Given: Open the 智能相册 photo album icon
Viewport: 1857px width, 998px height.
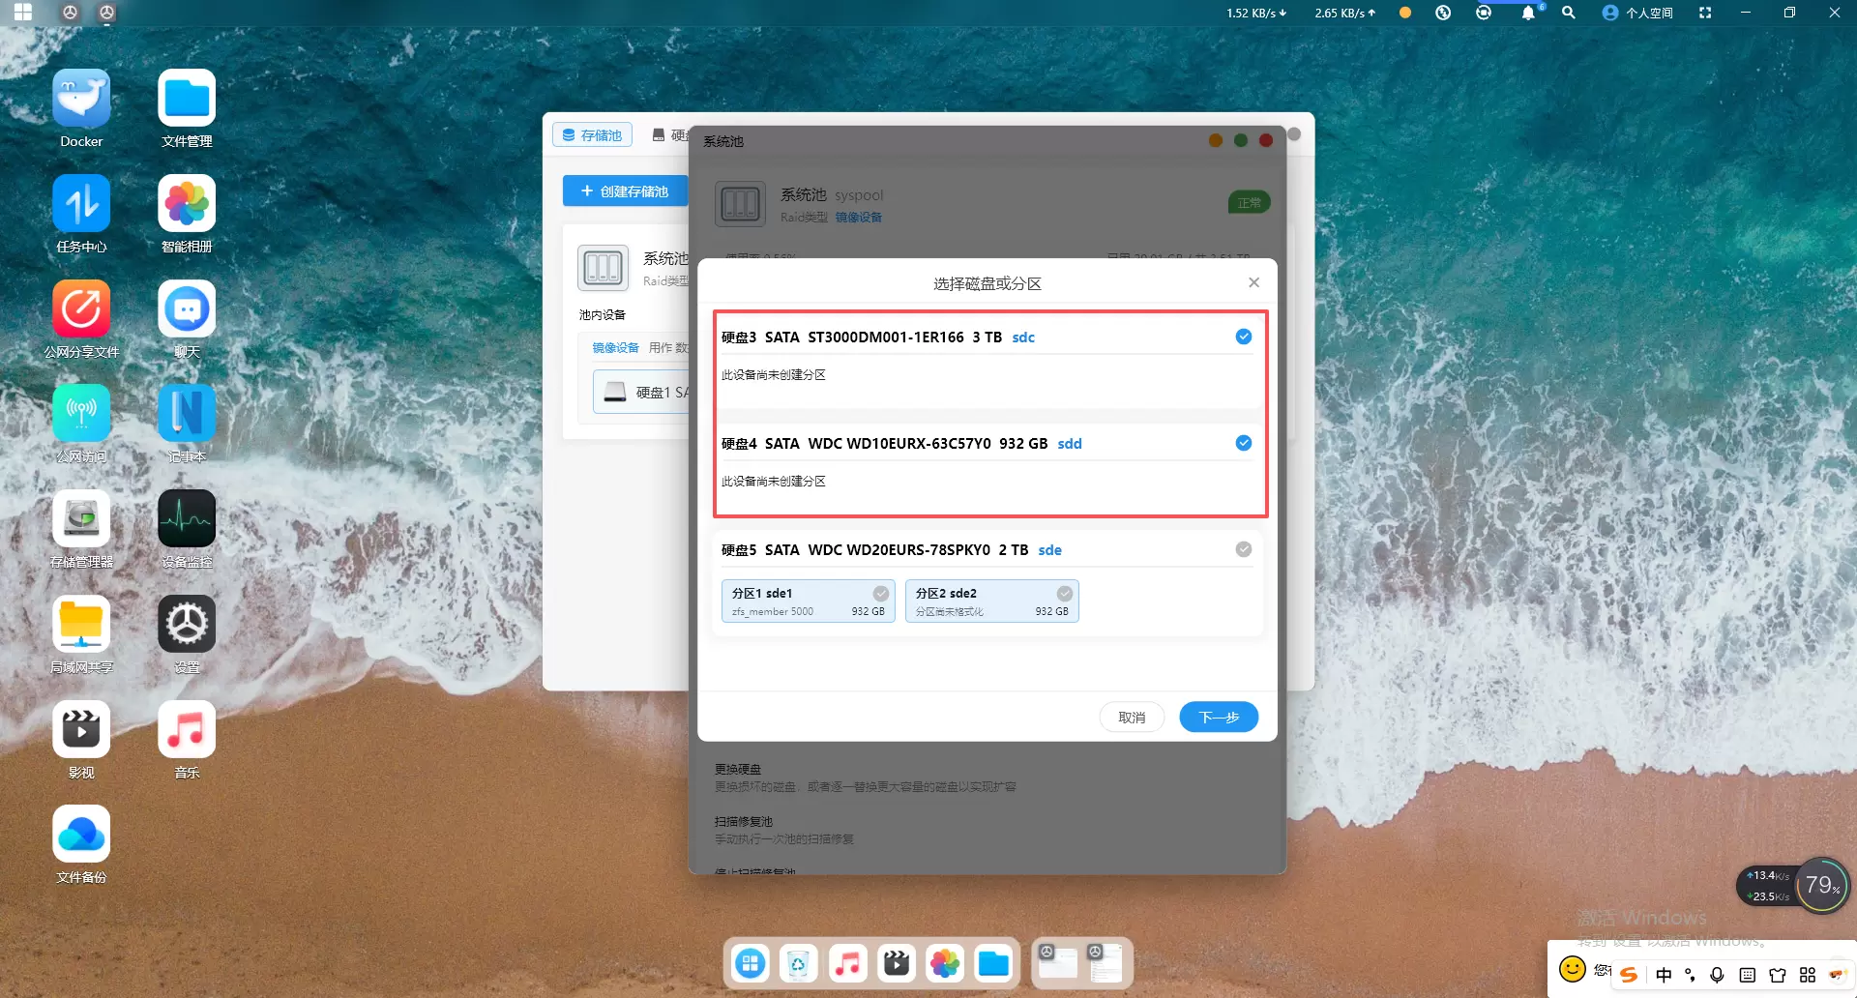Looking at the screenshot, I should point(187,204).
